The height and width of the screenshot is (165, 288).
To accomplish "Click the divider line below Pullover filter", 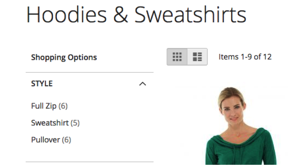I will (89, 162).
